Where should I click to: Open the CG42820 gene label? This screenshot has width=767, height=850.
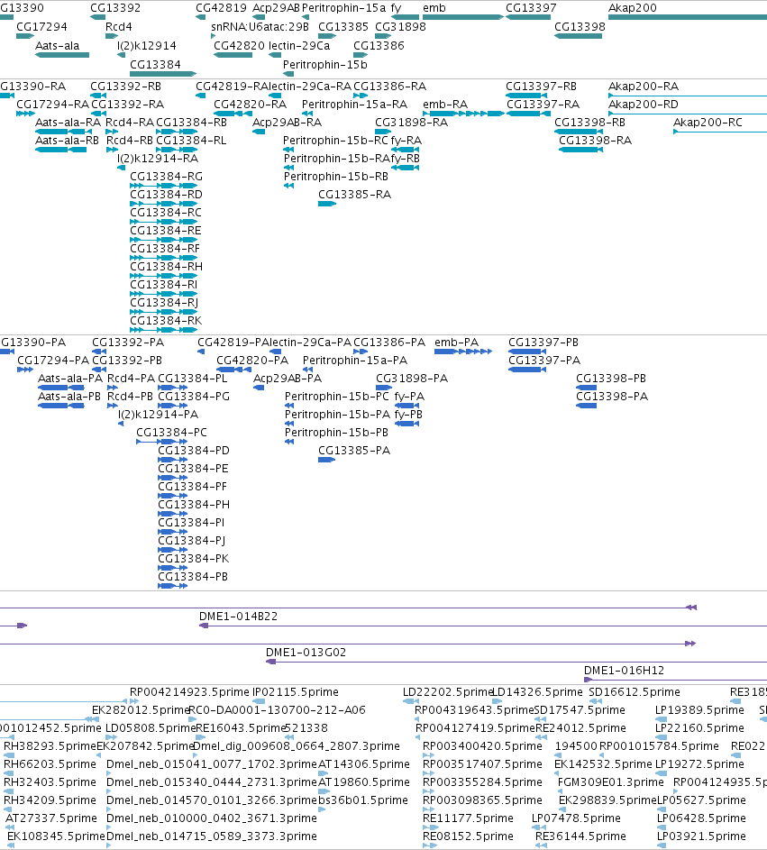pyautogui.click(x=239, y=46)
